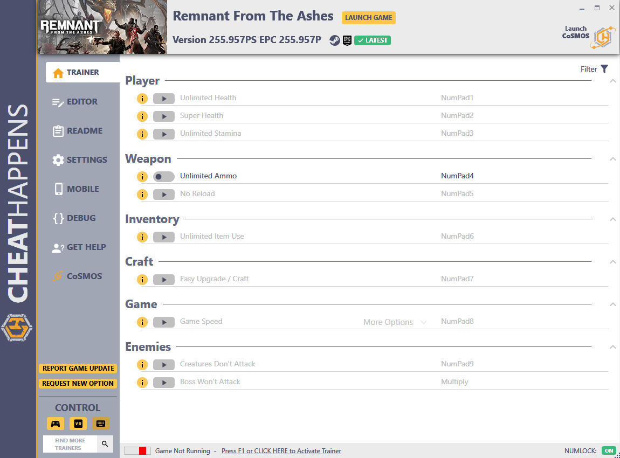
Task: Open the MOBILE tab
Action: pyautogui.click(x=77, y=189)
